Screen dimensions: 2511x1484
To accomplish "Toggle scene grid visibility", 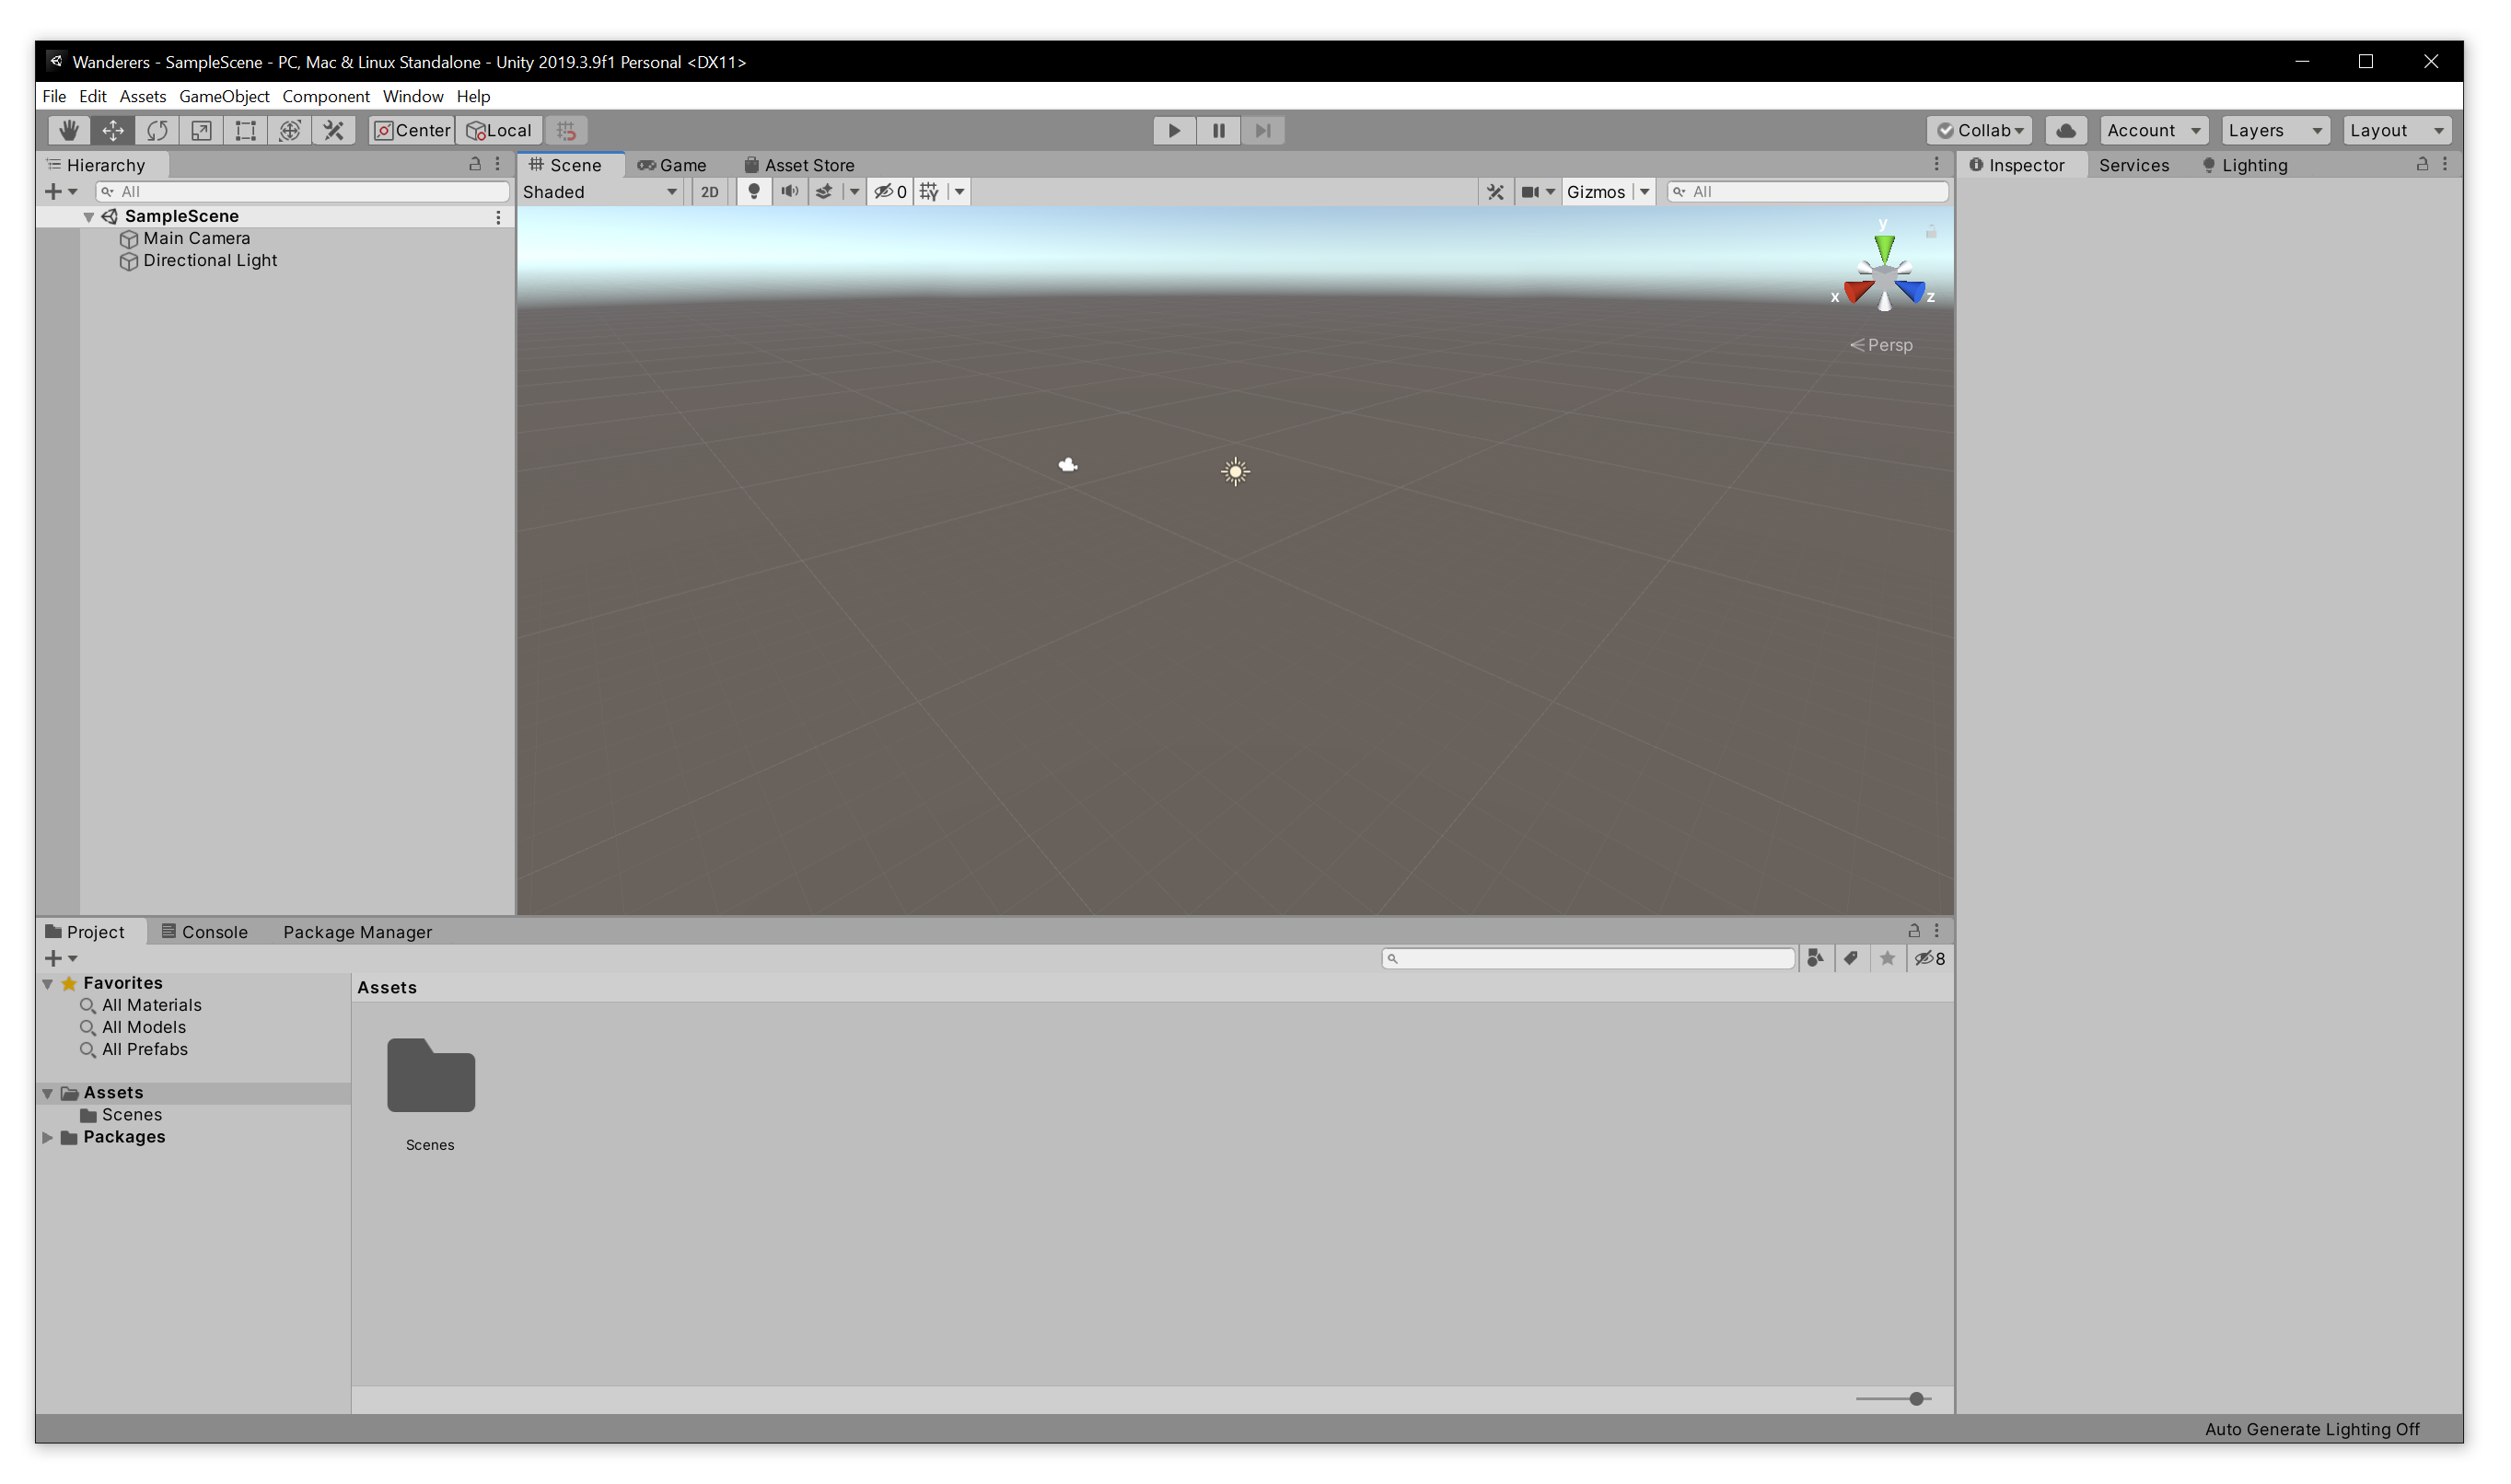I will 930,192.
